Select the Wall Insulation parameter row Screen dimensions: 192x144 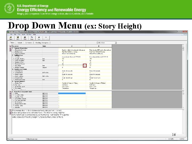pyautogui.click(x=27, y=73)
